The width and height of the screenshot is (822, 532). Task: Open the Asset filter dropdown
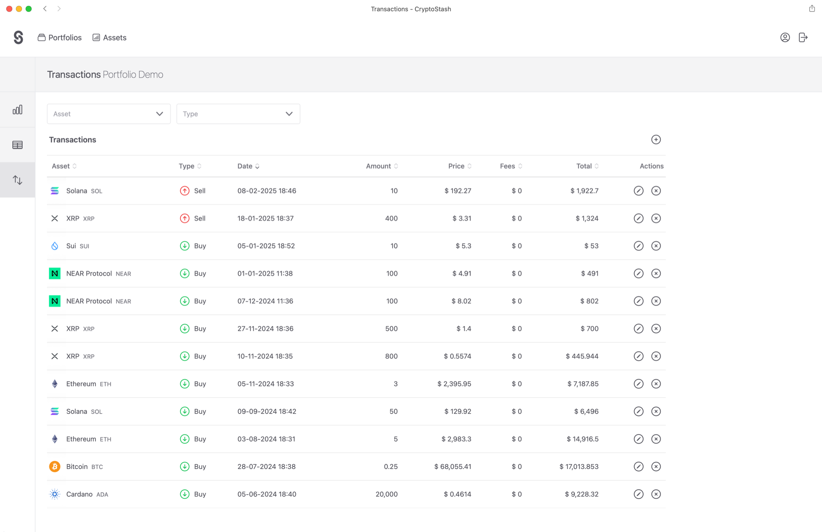109,114
